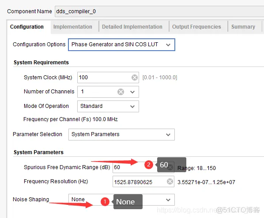The image size is (264, 218).
Task: Clear the Number of Channels value
Action: click(121, 92)
